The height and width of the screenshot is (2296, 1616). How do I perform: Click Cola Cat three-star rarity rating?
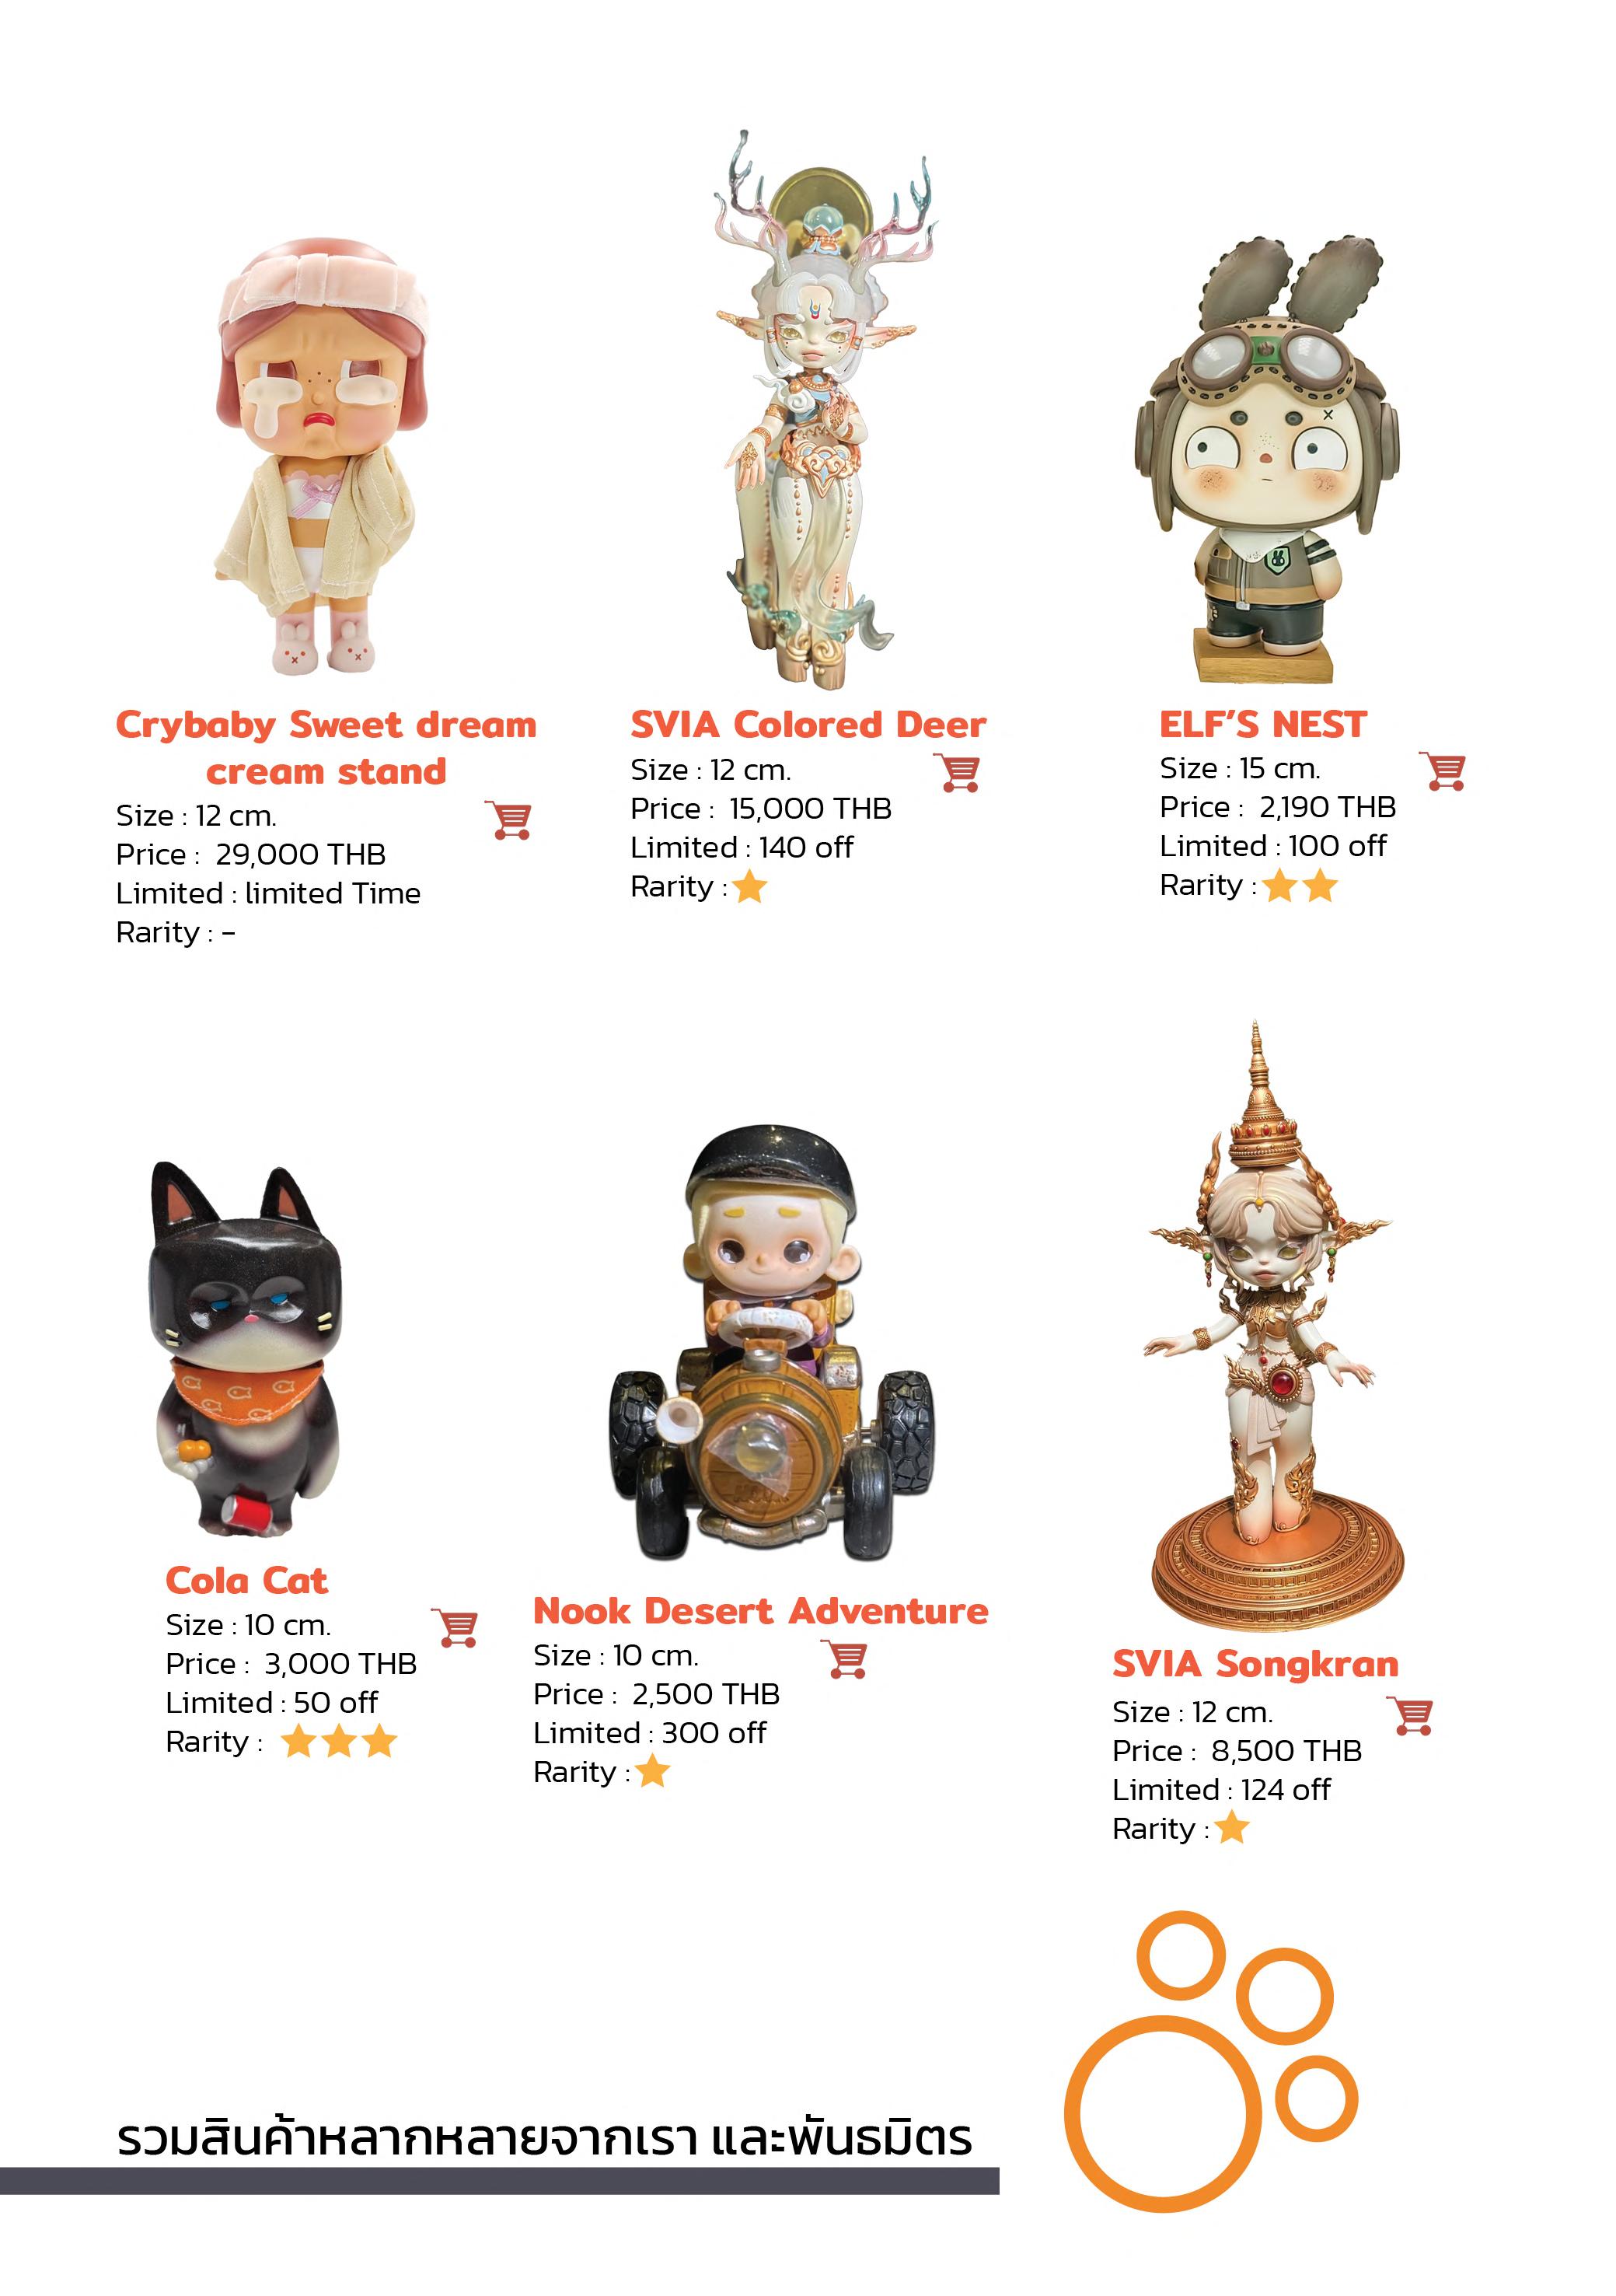(339, 1742)
